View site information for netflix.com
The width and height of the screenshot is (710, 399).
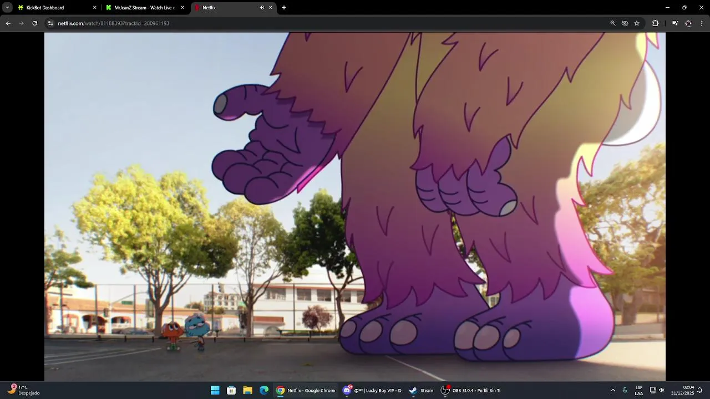[x=50, y=23]
